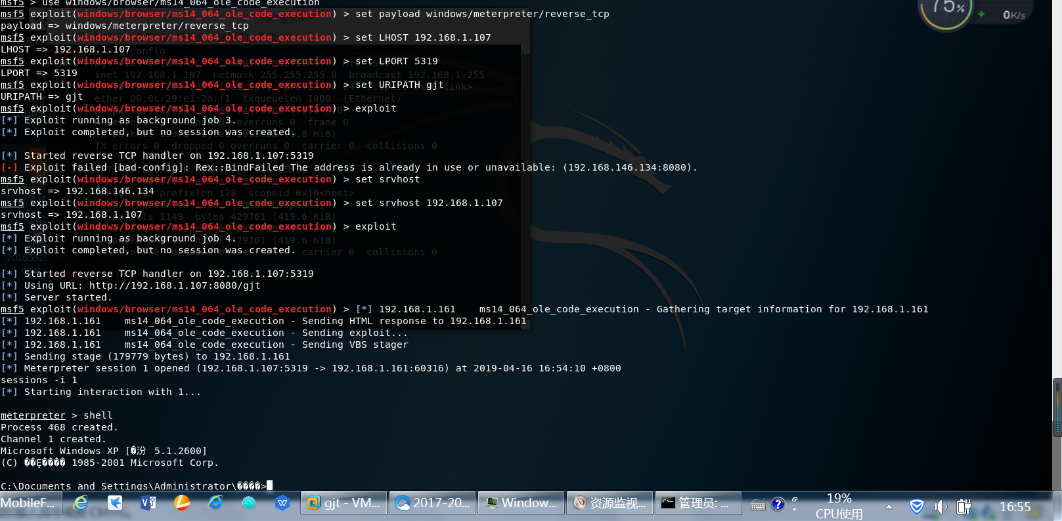Click the 'Microsoft Windows XP' version line

click(104, 451)
